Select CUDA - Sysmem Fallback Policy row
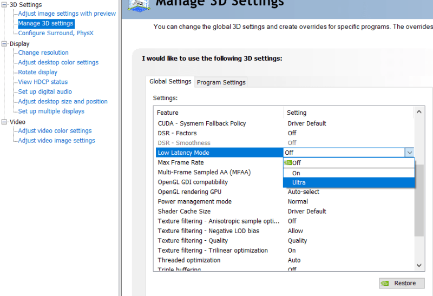 (285, 123)
